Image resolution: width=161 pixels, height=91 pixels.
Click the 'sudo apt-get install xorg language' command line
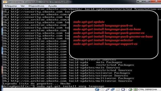[54, 86]
